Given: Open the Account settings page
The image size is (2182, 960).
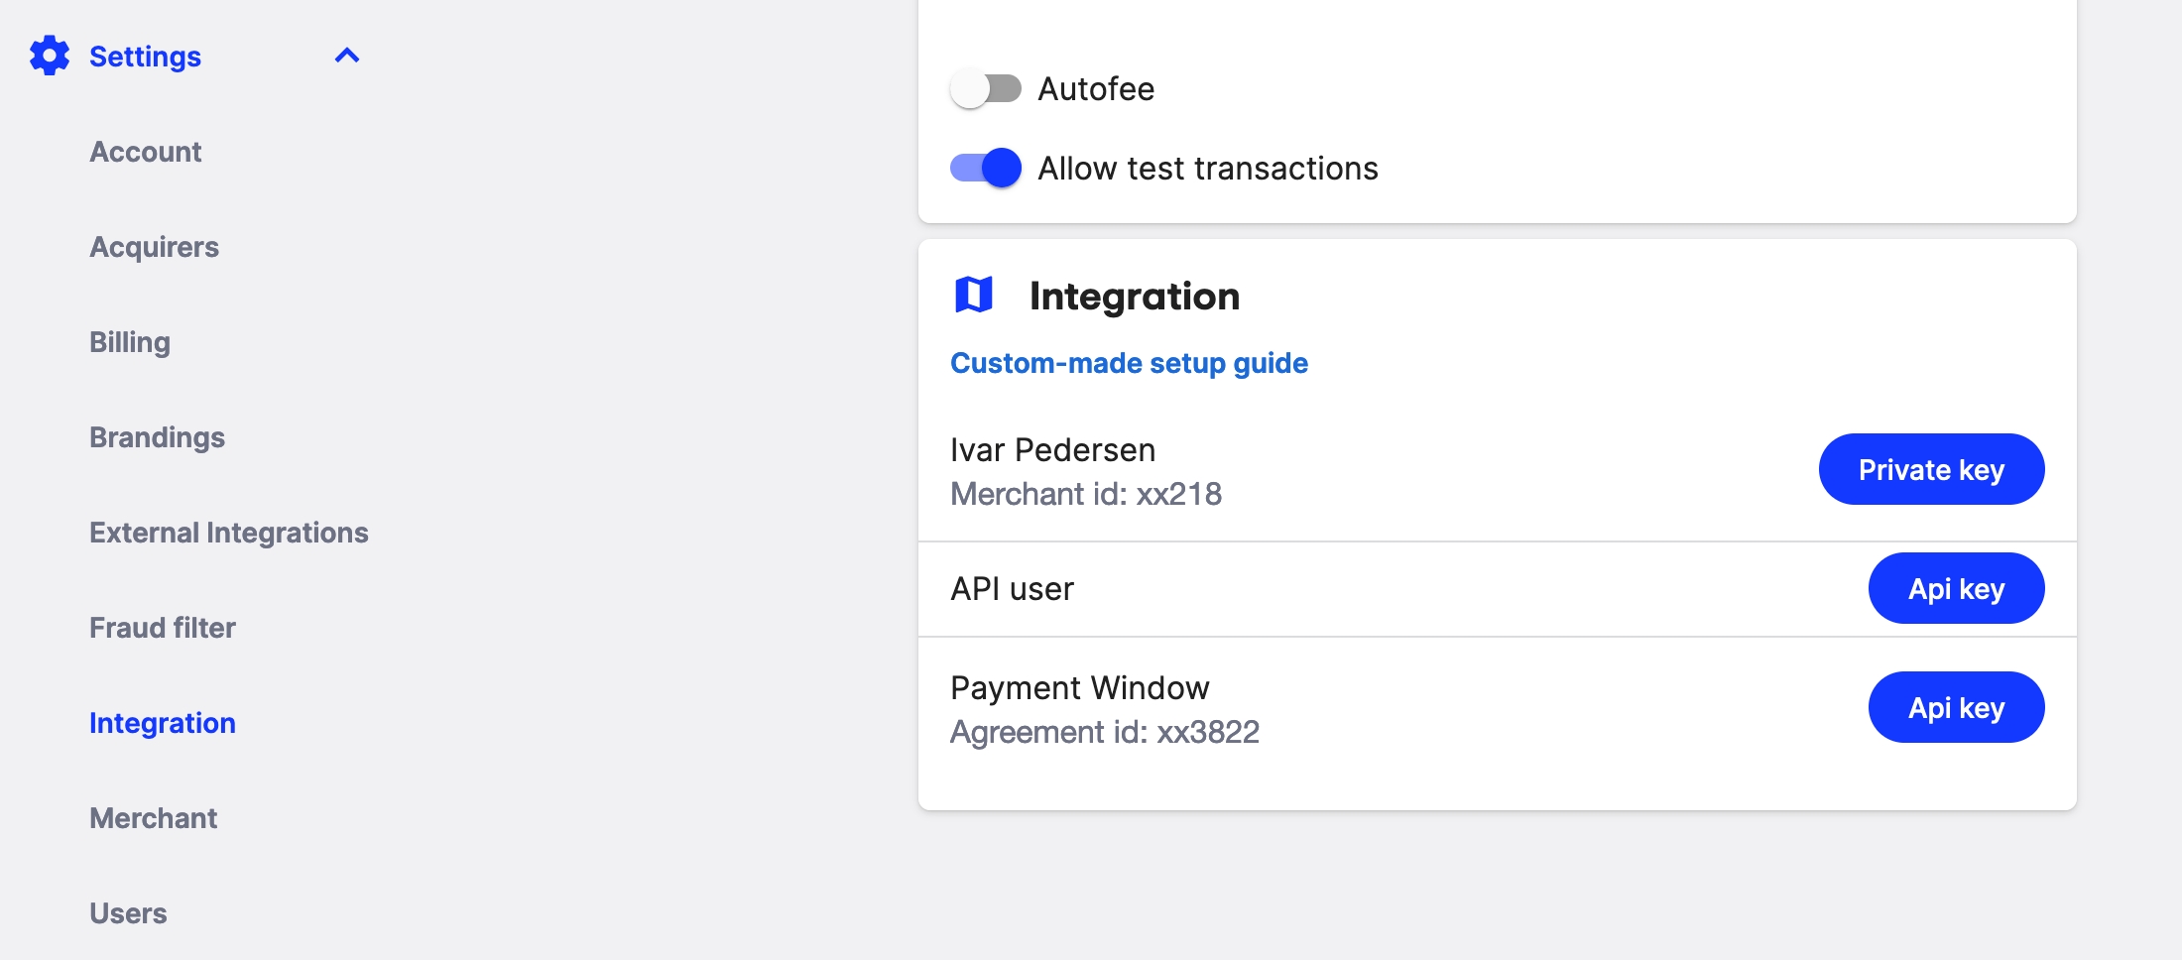Looking at the screenshot, I should coord(145,152).
